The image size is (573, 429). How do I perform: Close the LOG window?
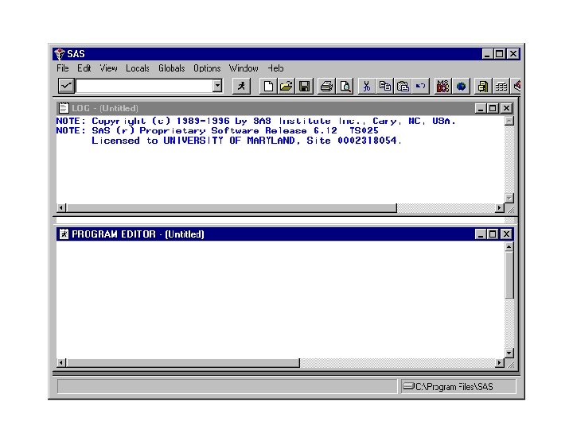[x=506, y=108]
